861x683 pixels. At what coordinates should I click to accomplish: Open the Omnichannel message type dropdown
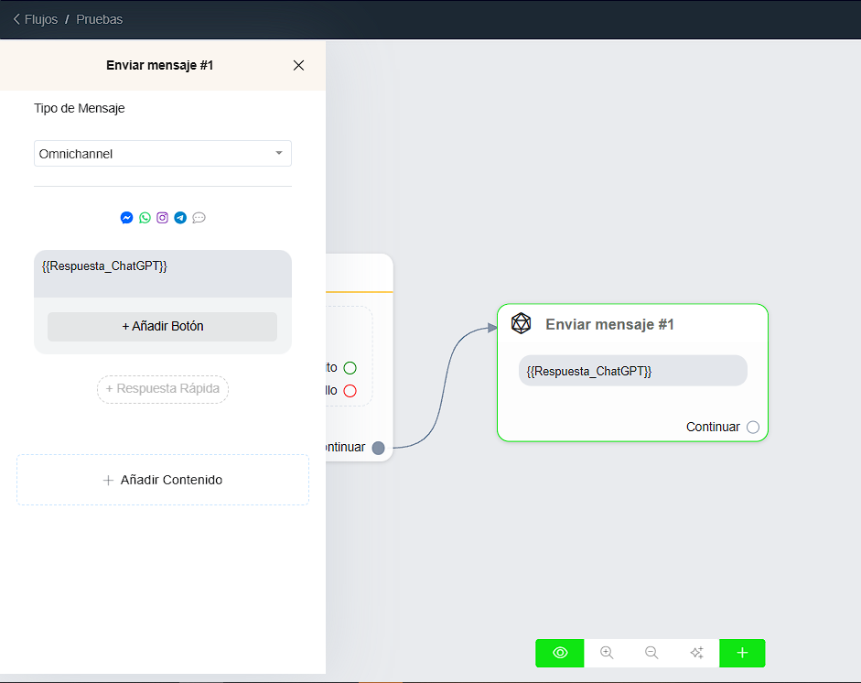(163, 154)
